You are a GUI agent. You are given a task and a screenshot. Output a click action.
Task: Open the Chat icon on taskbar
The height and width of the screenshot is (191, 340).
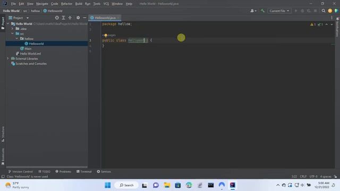(x=156, y=185)
